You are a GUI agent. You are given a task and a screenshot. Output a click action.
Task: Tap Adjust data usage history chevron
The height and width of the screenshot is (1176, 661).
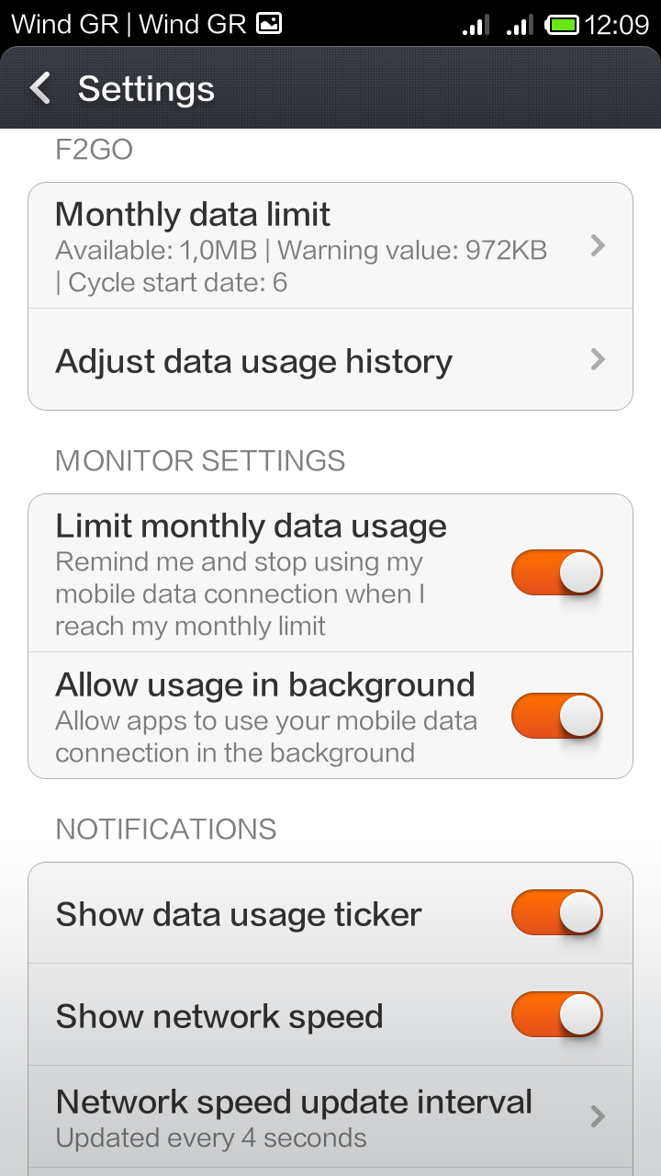(599, 359)
